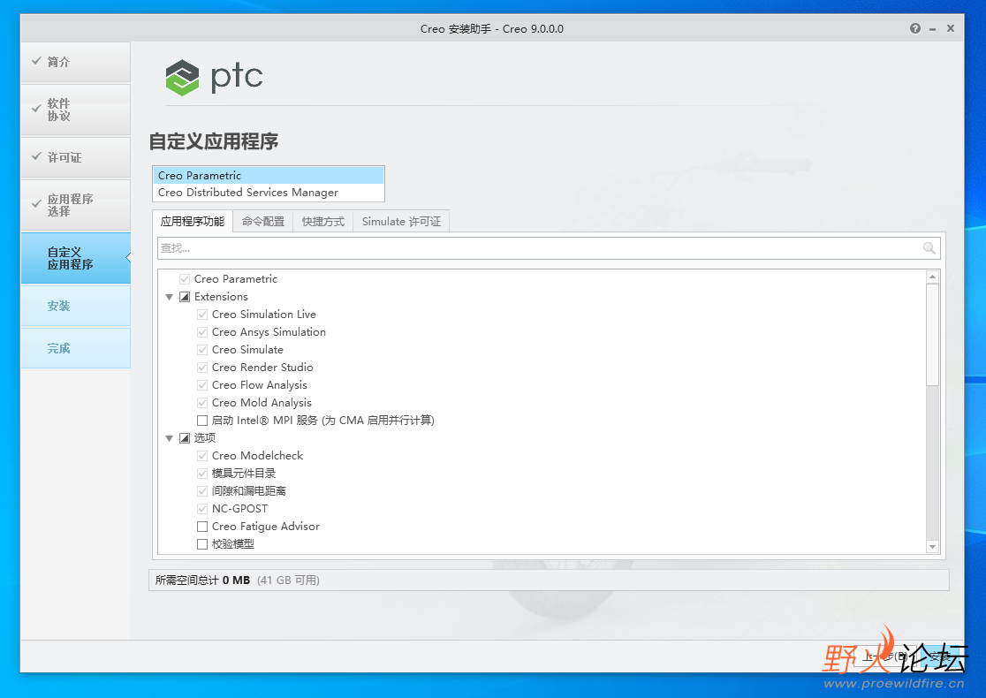The width and height of the screenshot is (986, 698).
Task: Uncheck 模具元件目录 checkbox
Action: 202,473
